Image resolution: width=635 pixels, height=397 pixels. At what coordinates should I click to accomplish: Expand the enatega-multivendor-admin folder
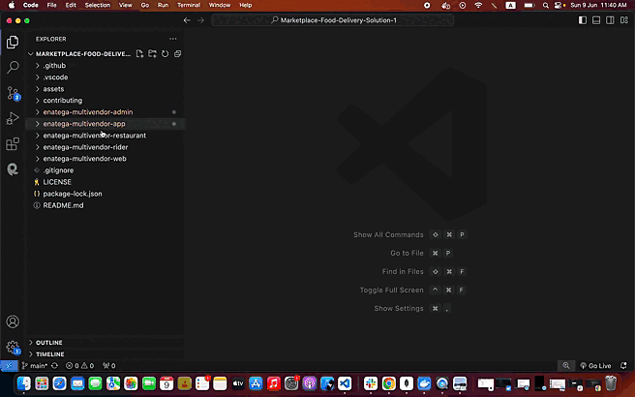[87, 112]
